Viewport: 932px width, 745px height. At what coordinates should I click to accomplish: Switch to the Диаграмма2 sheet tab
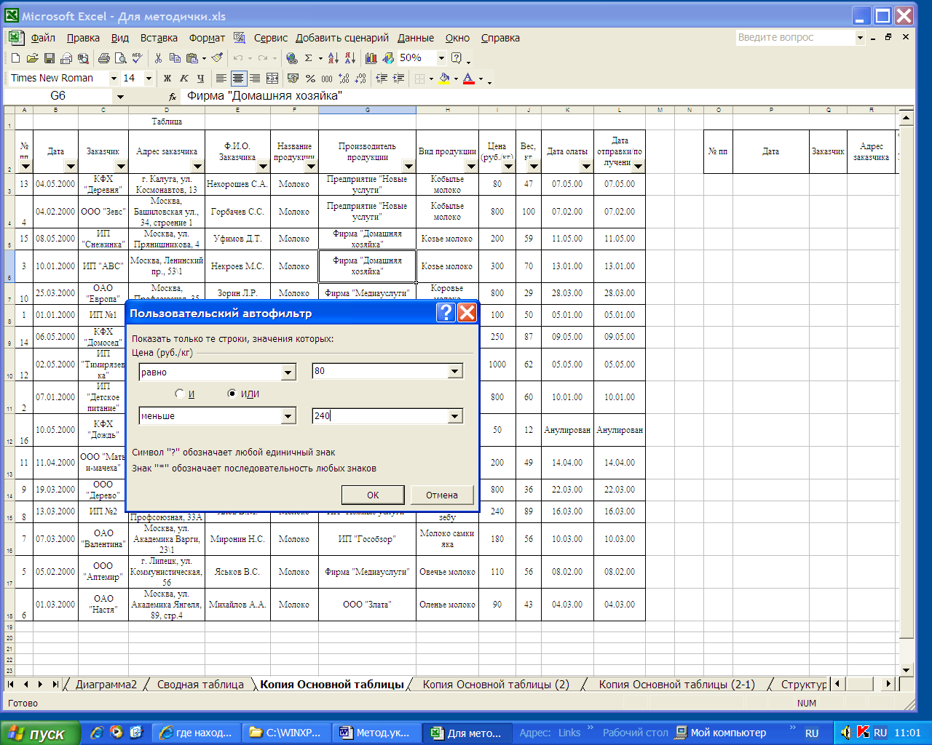coord(106,685)
